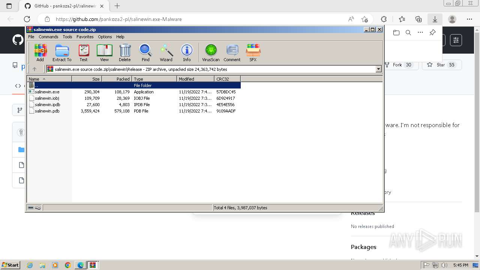Click the Comment toolbar icon

[232, 53]
